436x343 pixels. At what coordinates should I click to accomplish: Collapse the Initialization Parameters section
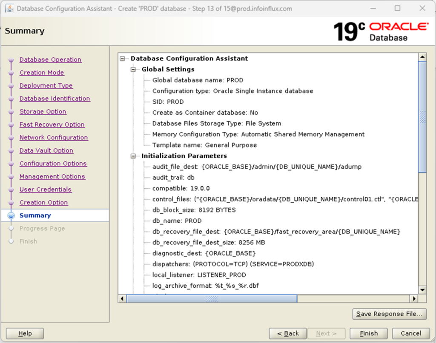coord(133,156)
